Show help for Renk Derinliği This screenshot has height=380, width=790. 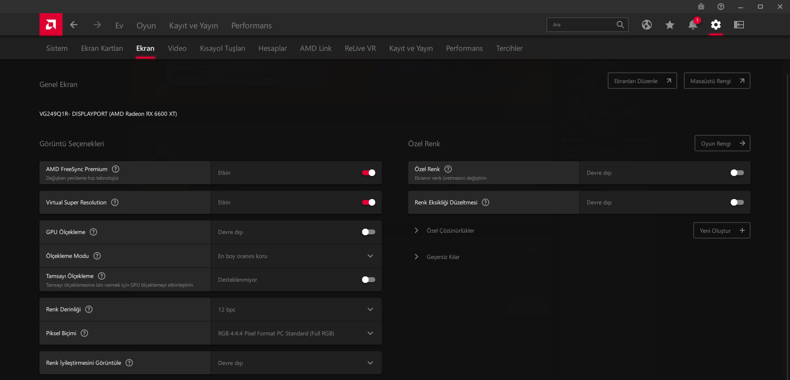[x=89, y=309]
